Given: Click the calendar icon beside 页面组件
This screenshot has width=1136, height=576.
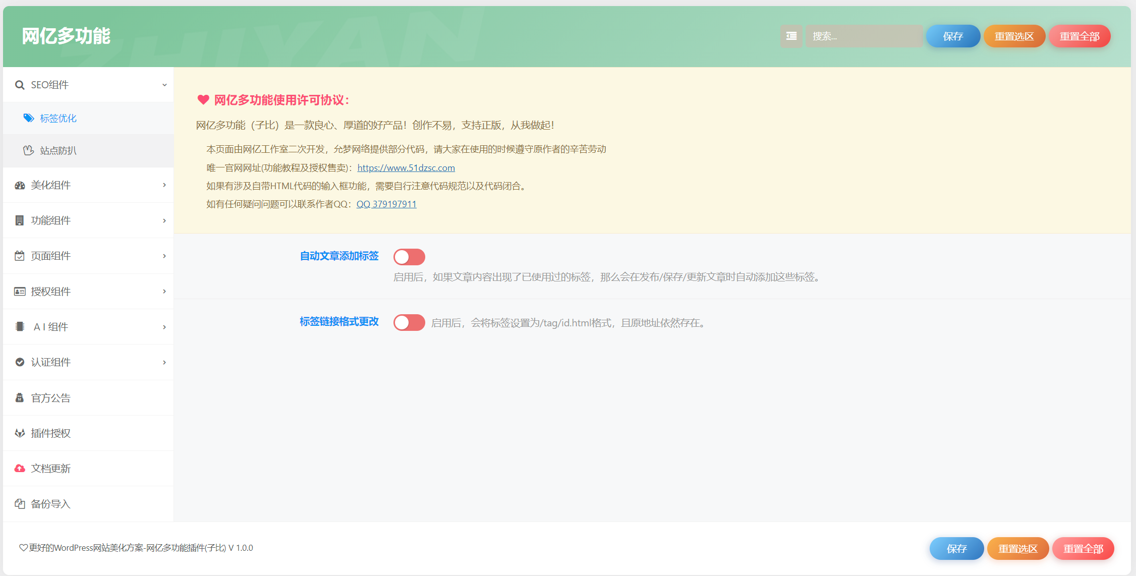Looking at the screenshot, I should tap(20, 256).
